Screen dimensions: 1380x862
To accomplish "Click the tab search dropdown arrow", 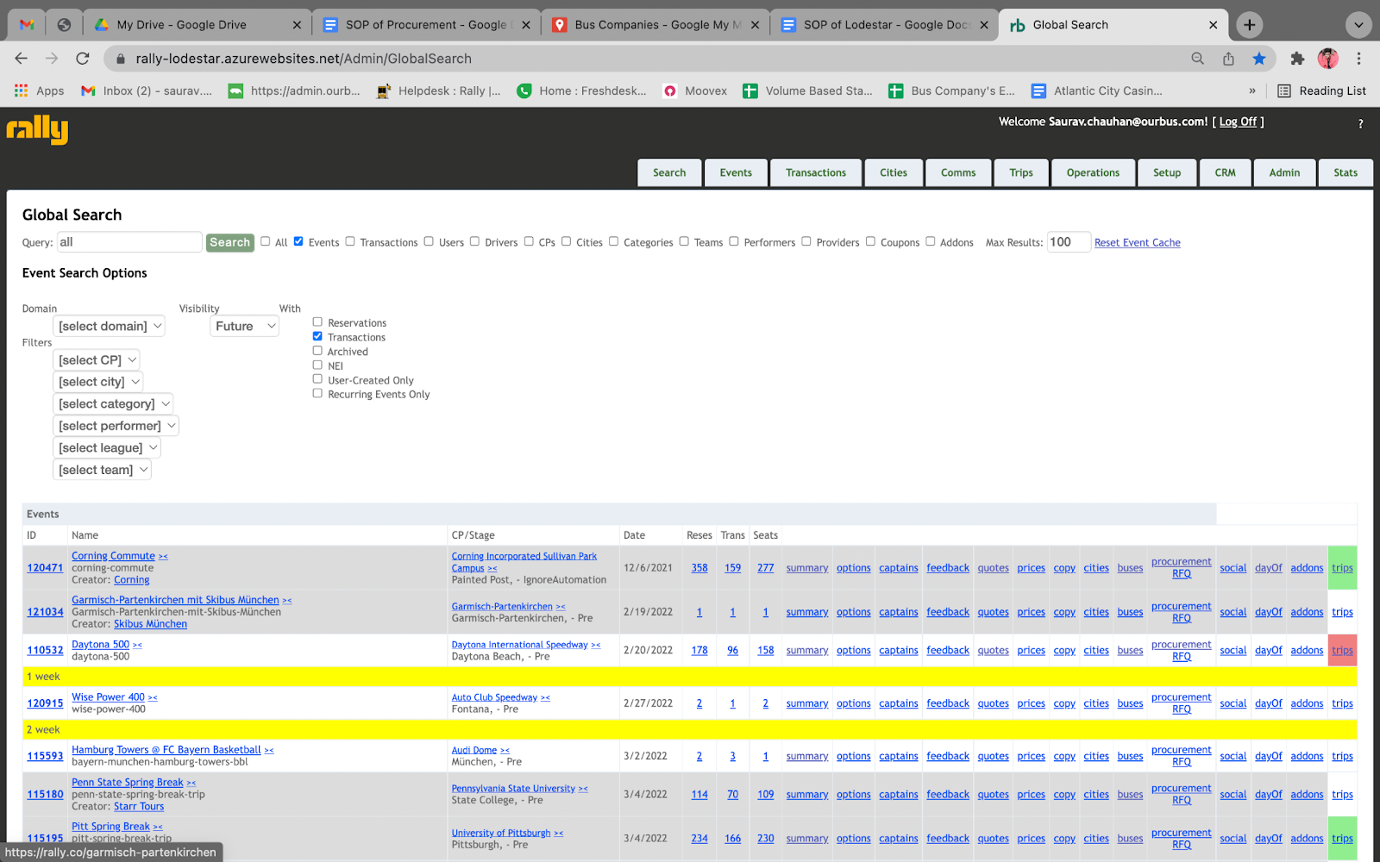I will click(x=1358, y=25).
